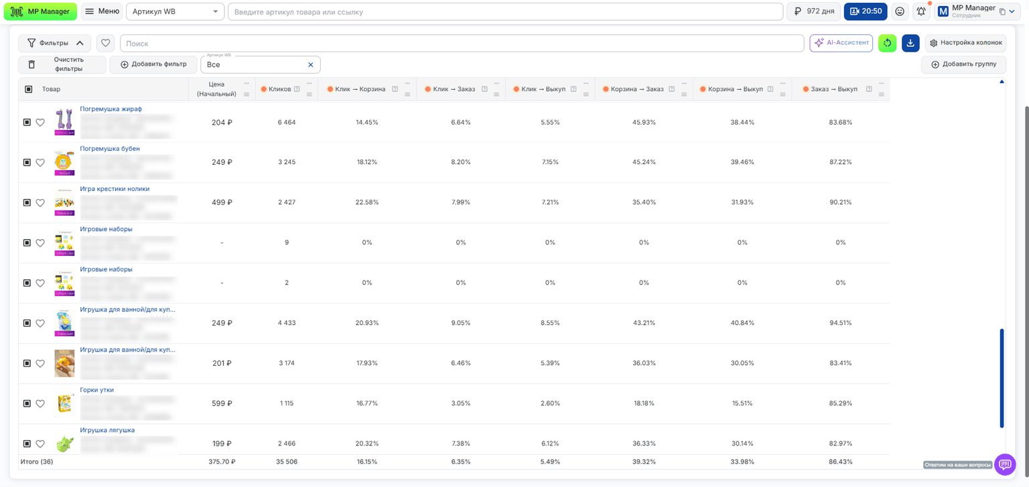This screenshot has height=487, width=1029.
Task: Open the notifications bell icon
Action: pos(921,11)
